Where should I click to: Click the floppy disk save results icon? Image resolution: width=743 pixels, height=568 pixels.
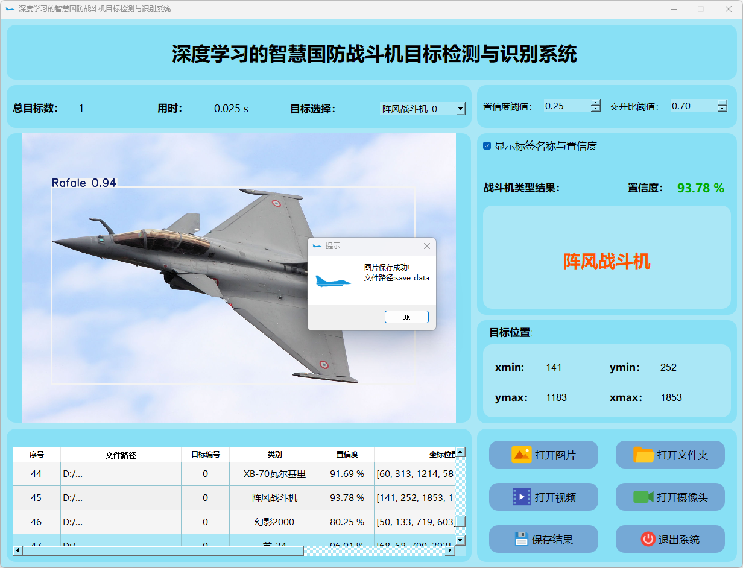pos(522,539)
